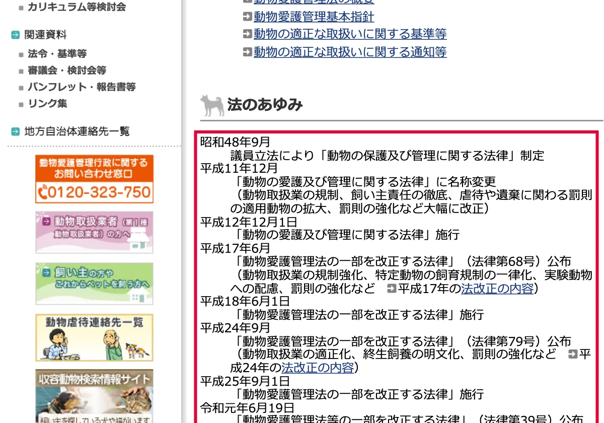Image resolution: width=604 pixels, height=423 pixels.
Task: Select 審議会・検討会等 sidebar item
Action: (67, 70)
